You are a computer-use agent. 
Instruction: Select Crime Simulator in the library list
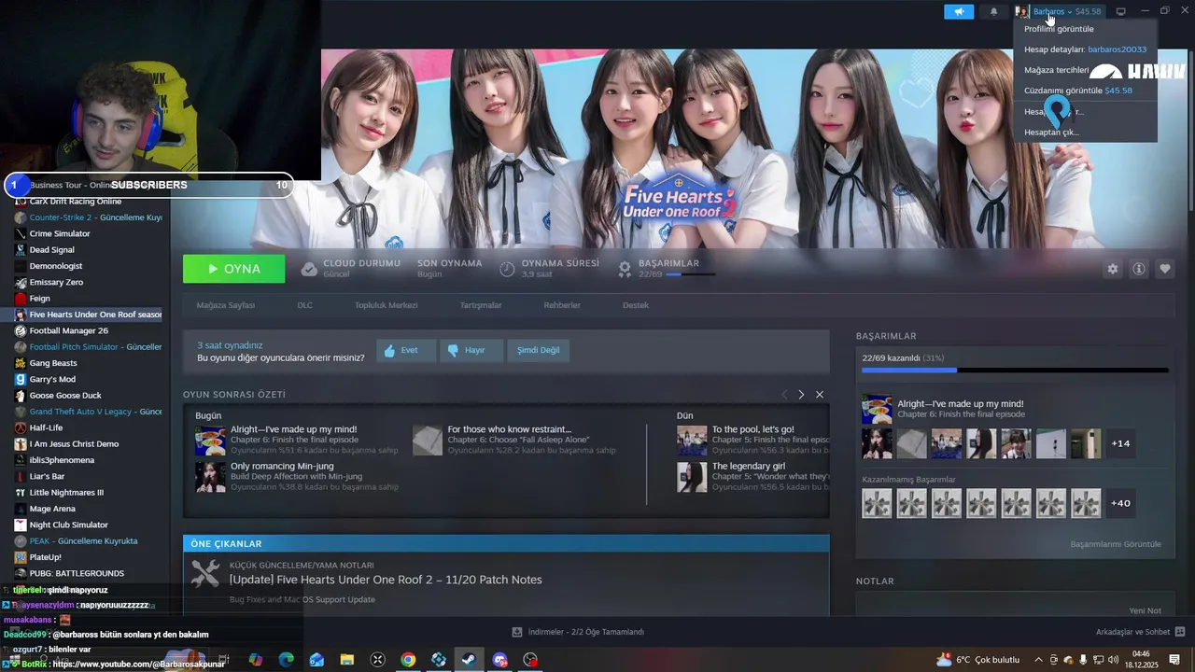[x=60, y=233]
